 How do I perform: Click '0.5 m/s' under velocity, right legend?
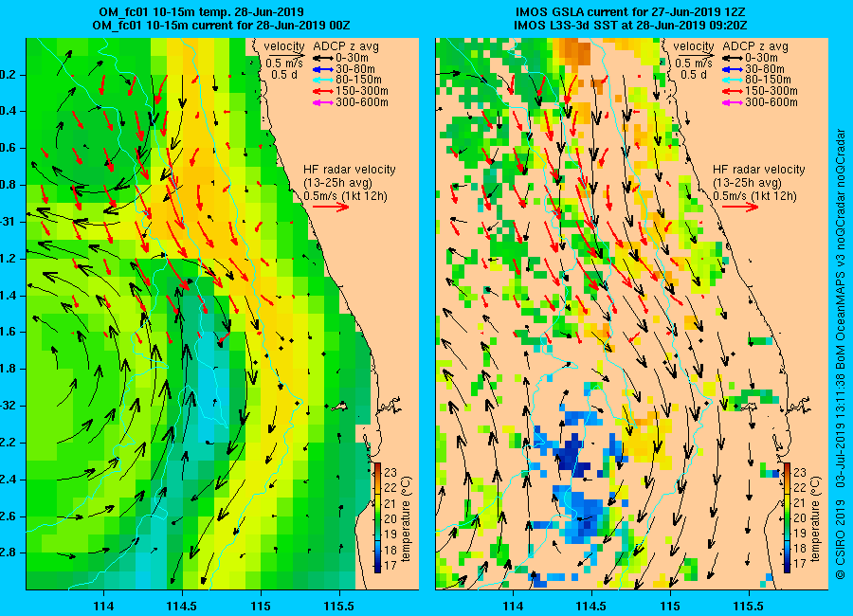pyautogui.click(x=694, y=63)
